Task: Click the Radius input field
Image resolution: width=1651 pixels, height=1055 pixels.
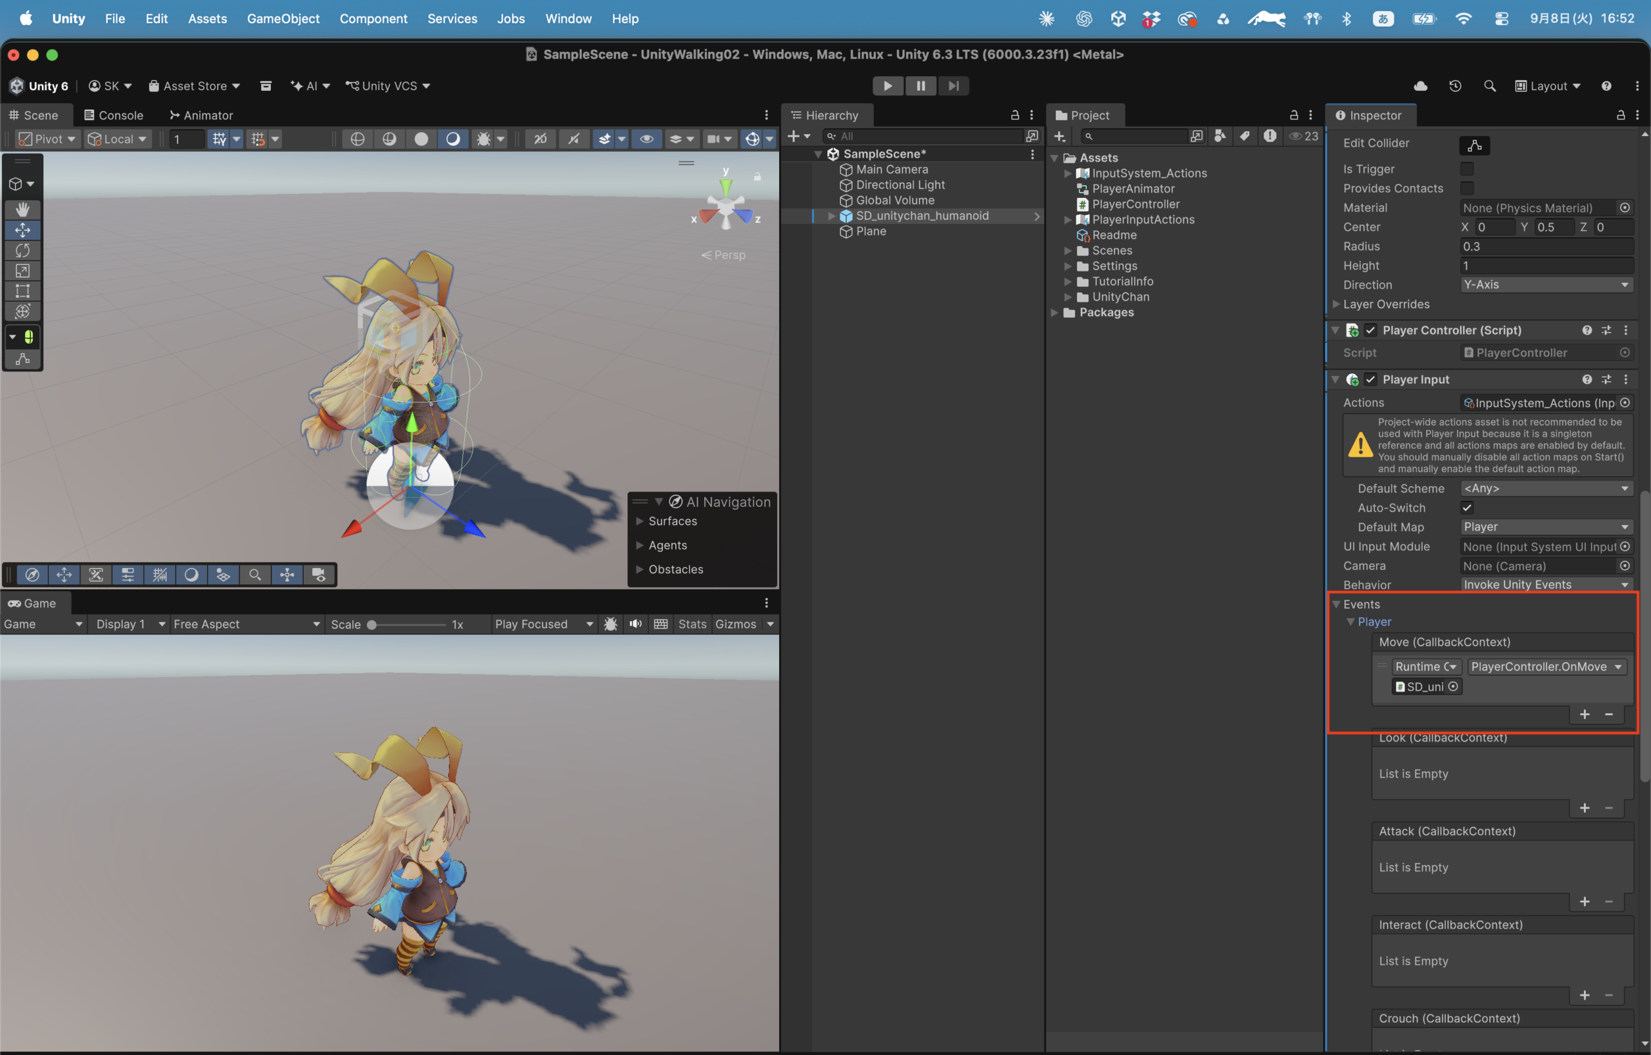Action: pyautogui.click(x=1546, y=246)
